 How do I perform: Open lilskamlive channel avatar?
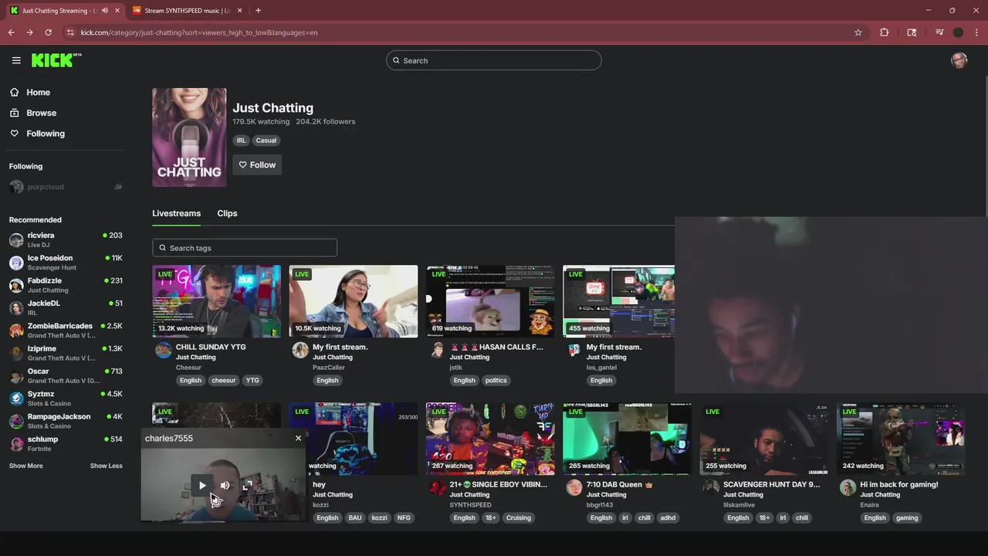[711, 488]
